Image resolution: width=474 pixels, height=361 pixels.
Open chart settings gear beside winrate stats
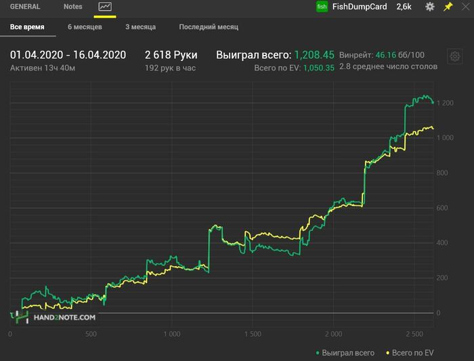454,56
